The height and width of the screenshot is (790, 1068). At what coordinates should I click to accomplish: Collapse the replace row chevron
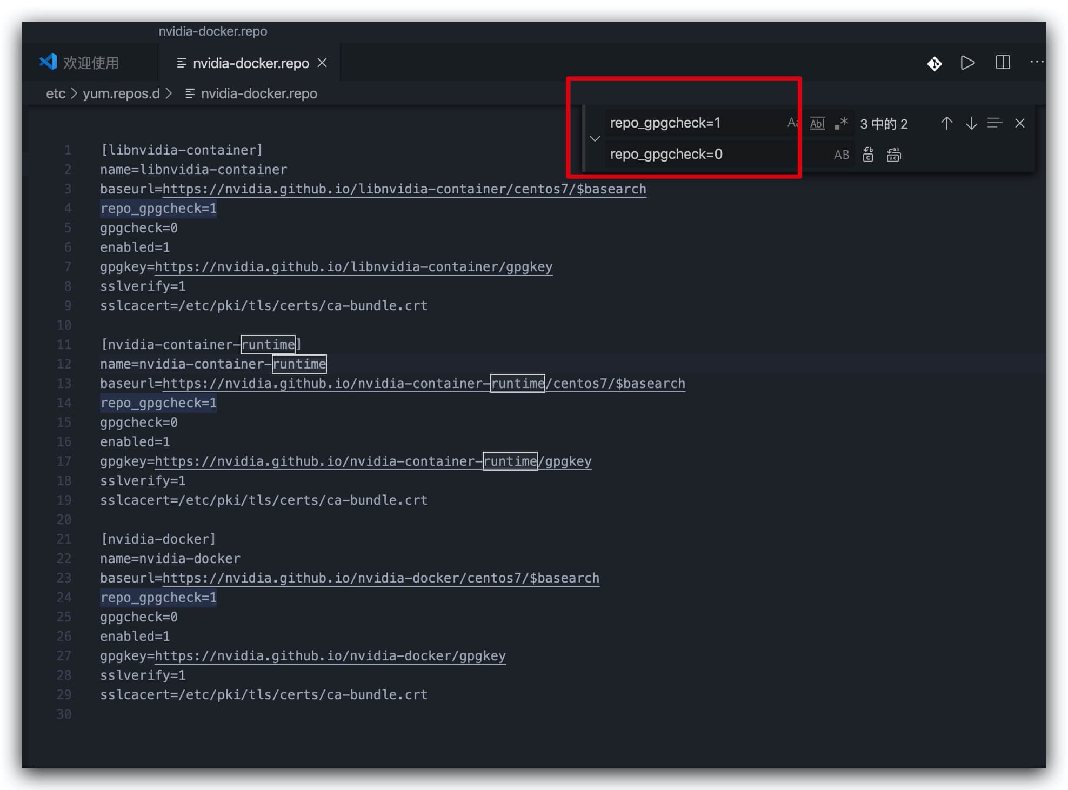(595, 139)
